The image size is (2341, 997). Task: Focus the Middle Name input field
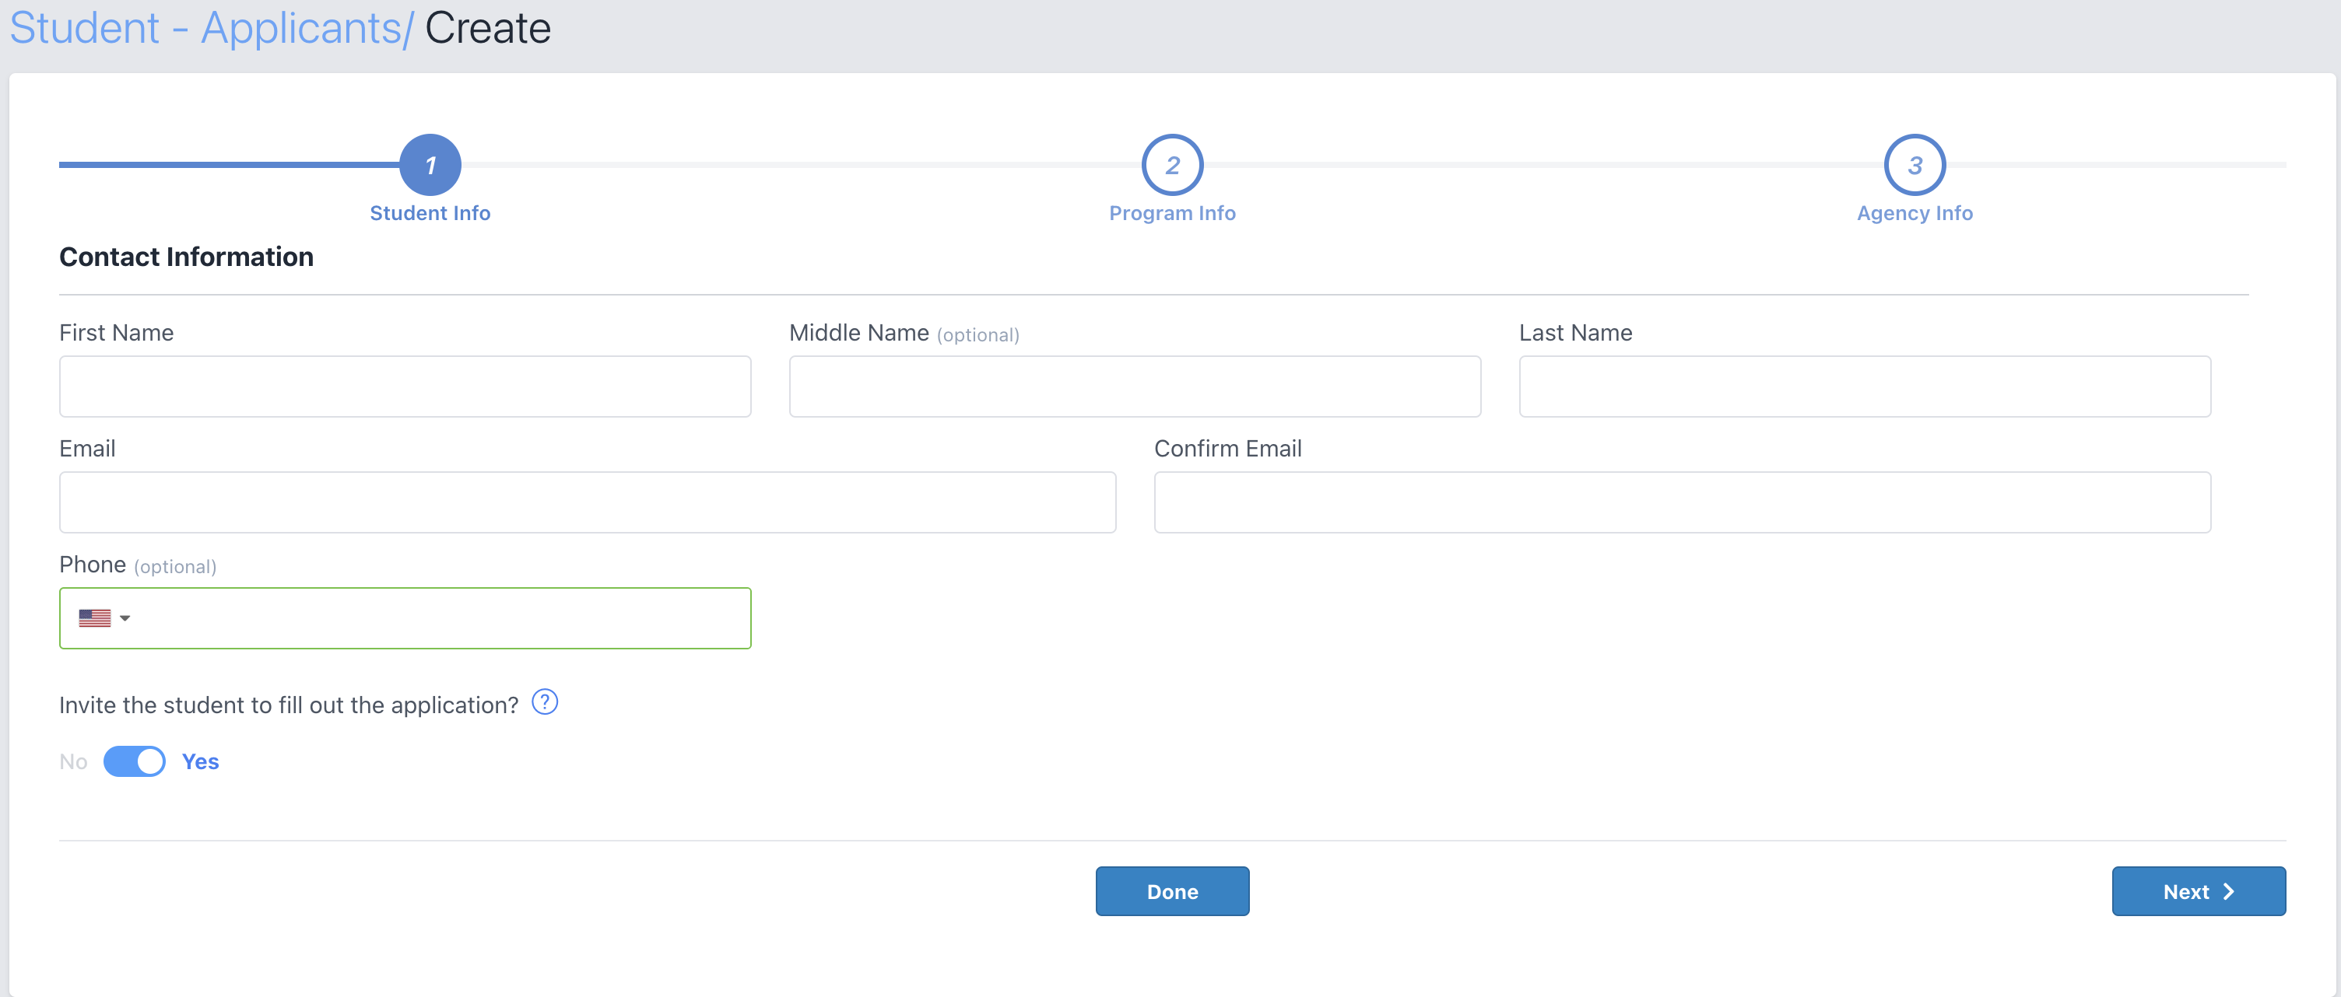1135,387
